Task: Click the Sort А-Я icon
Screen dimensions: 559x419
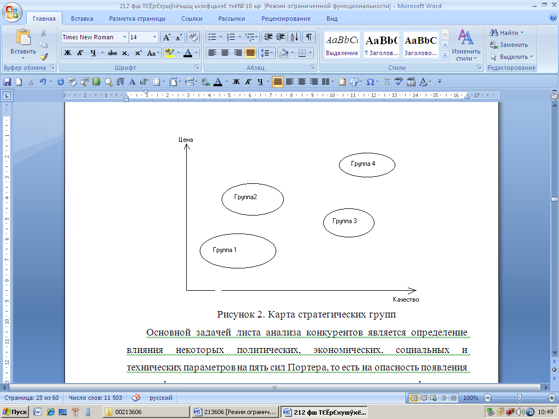Action: coord(294,37)
